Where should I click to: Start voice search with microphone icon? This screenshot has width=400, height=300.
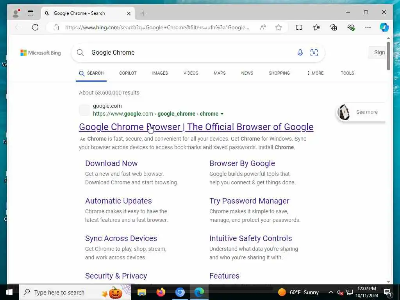[x=300, y=53]
